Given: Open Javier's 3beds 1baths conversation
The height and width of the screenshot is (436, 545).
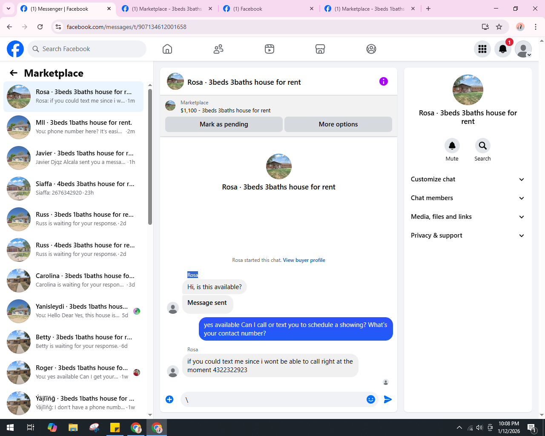Looking at the screenshot, I should coord(74,158).
